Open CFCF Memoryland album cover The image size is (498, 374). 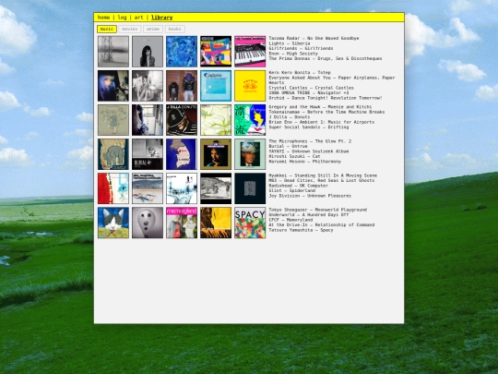[x=182, y=223]
